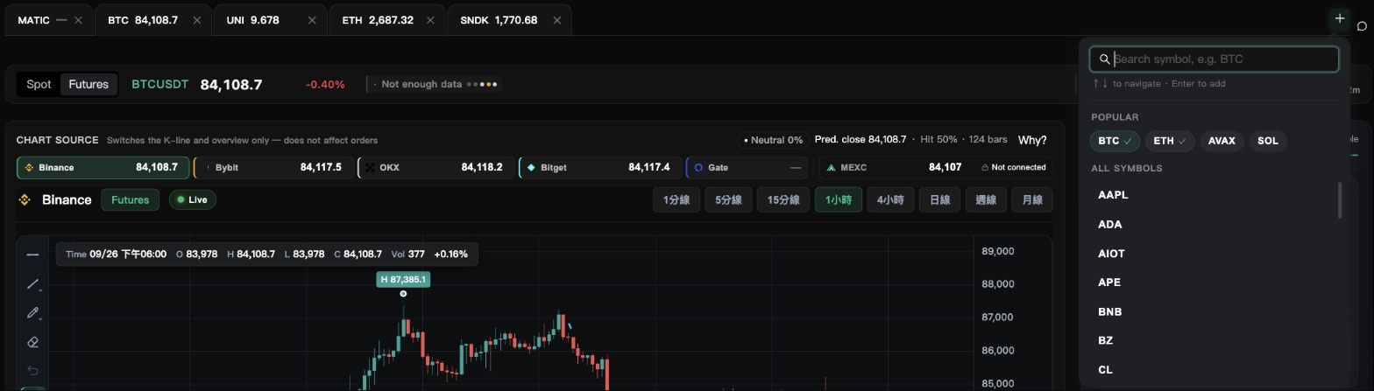Select the eraser tool

tap(32, 342)
